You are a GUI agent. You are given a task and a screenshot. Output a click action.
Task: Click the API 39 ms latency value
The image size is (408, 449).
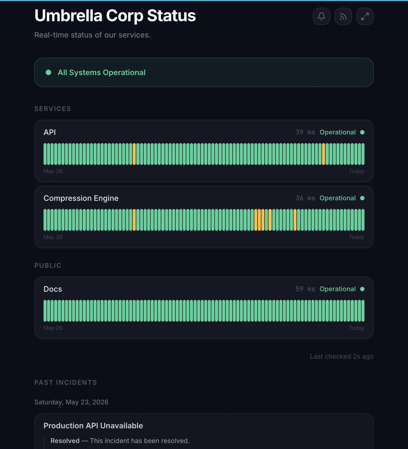pos(305,132)
